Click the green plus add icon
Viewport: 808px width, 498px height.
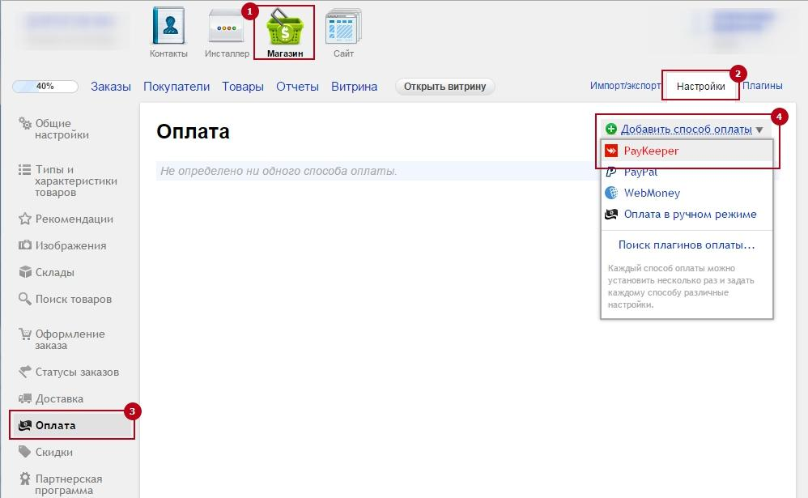tap(611, 129)
